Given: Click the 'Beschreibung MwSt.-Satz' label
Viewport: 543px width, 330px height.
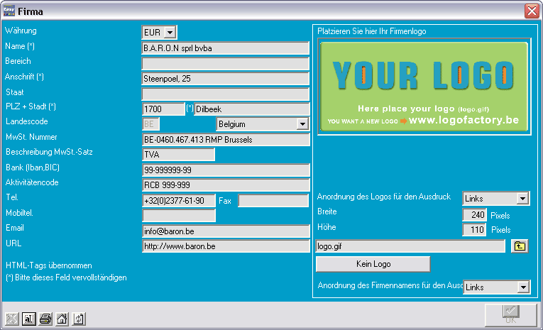Looking at the screenshot, I should tap(49, 152).
